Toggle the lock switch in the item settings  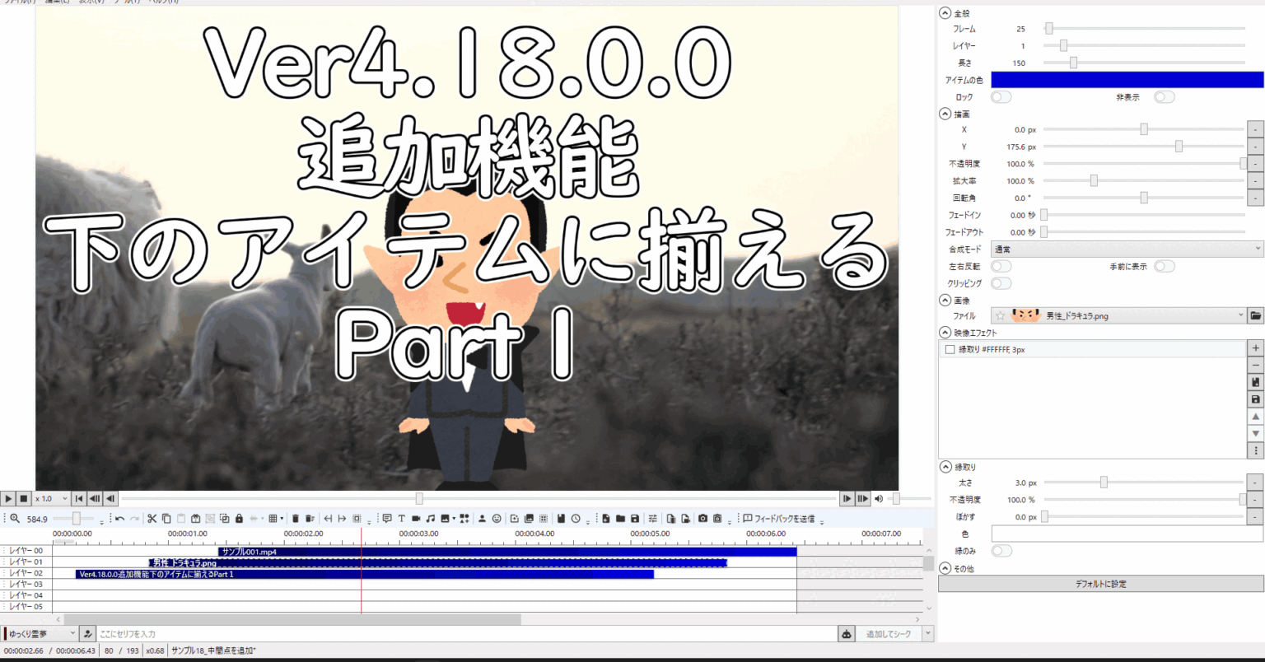[1001, 96]
